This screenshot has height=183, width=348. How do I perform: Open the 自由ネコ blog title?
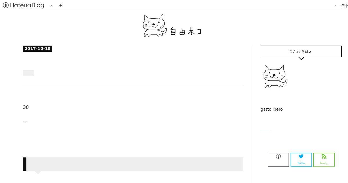[x=186, y=31]
